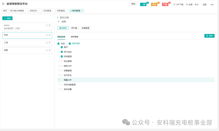Image resolution: width=219 pixels, height=131 pixels.
Task: Open the test user account menu
Action: click(212, 4)
